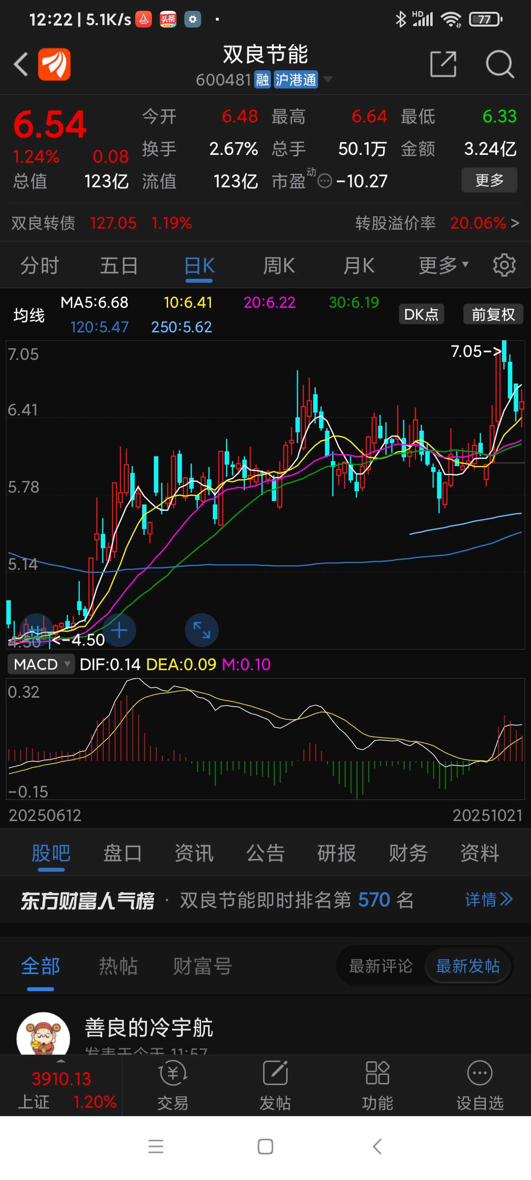Select 全部 posts filter
Screen dimensions: 531x1180
pos(40,966)
